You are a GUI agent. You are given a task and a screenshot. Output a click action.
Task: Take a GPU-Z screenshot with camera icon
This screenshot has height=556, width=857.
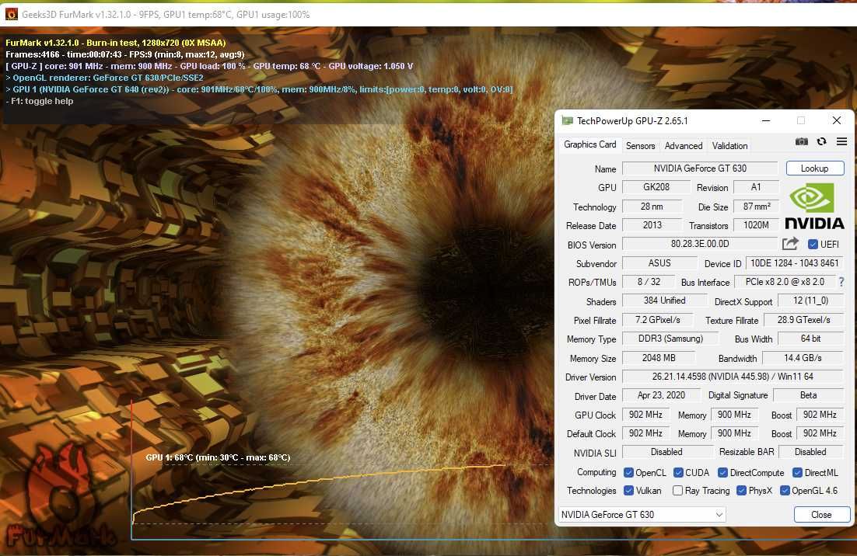pos(801,142)
